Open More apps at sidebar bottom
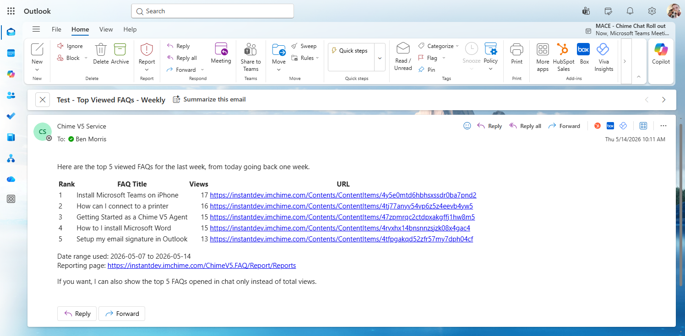The width and height of the screenshot is (685, 336). click(x=11, y=199)
